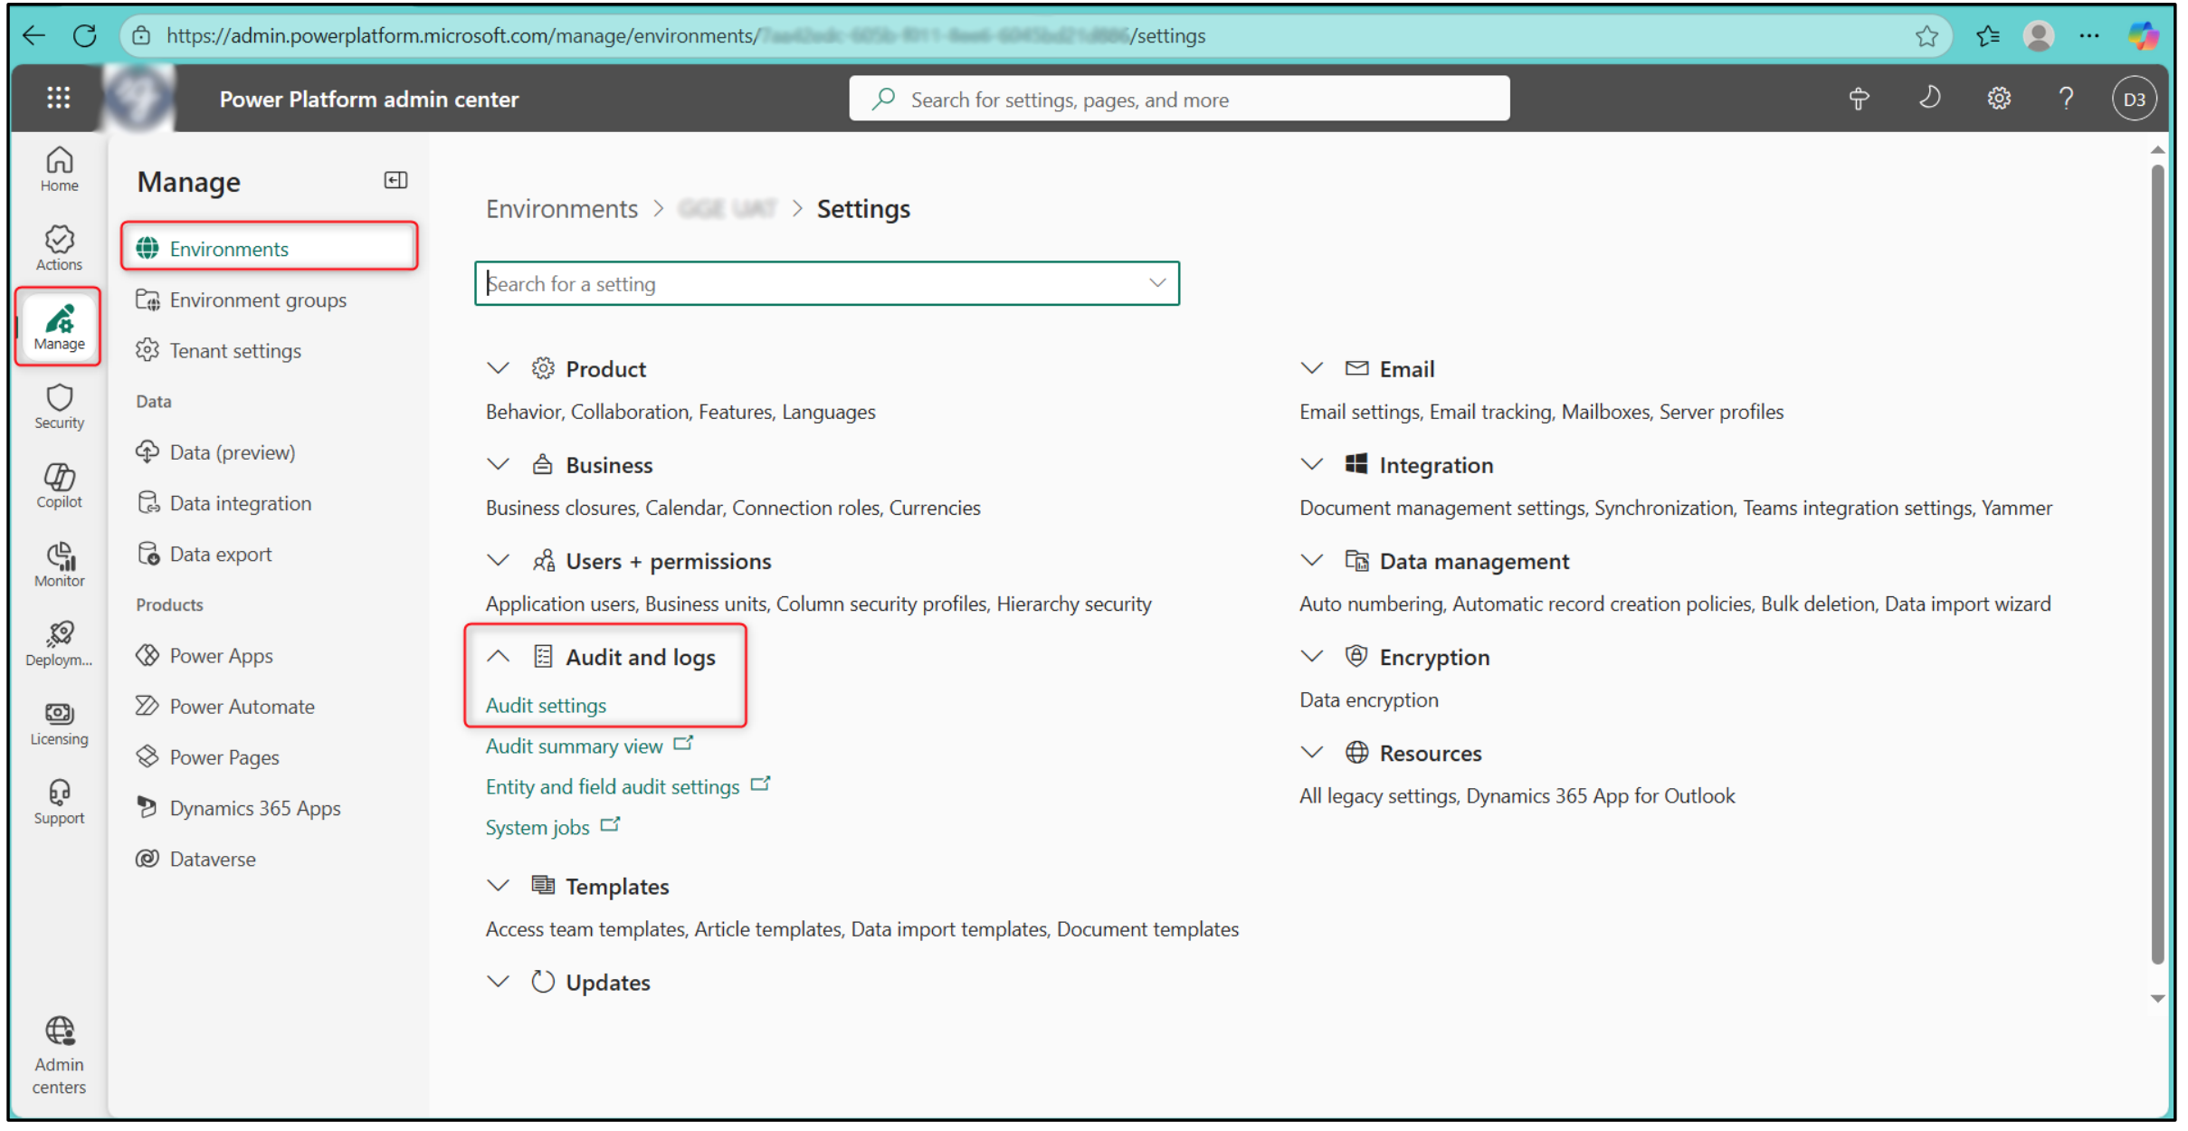Click the help question mark icon

tap(2066, 99)
